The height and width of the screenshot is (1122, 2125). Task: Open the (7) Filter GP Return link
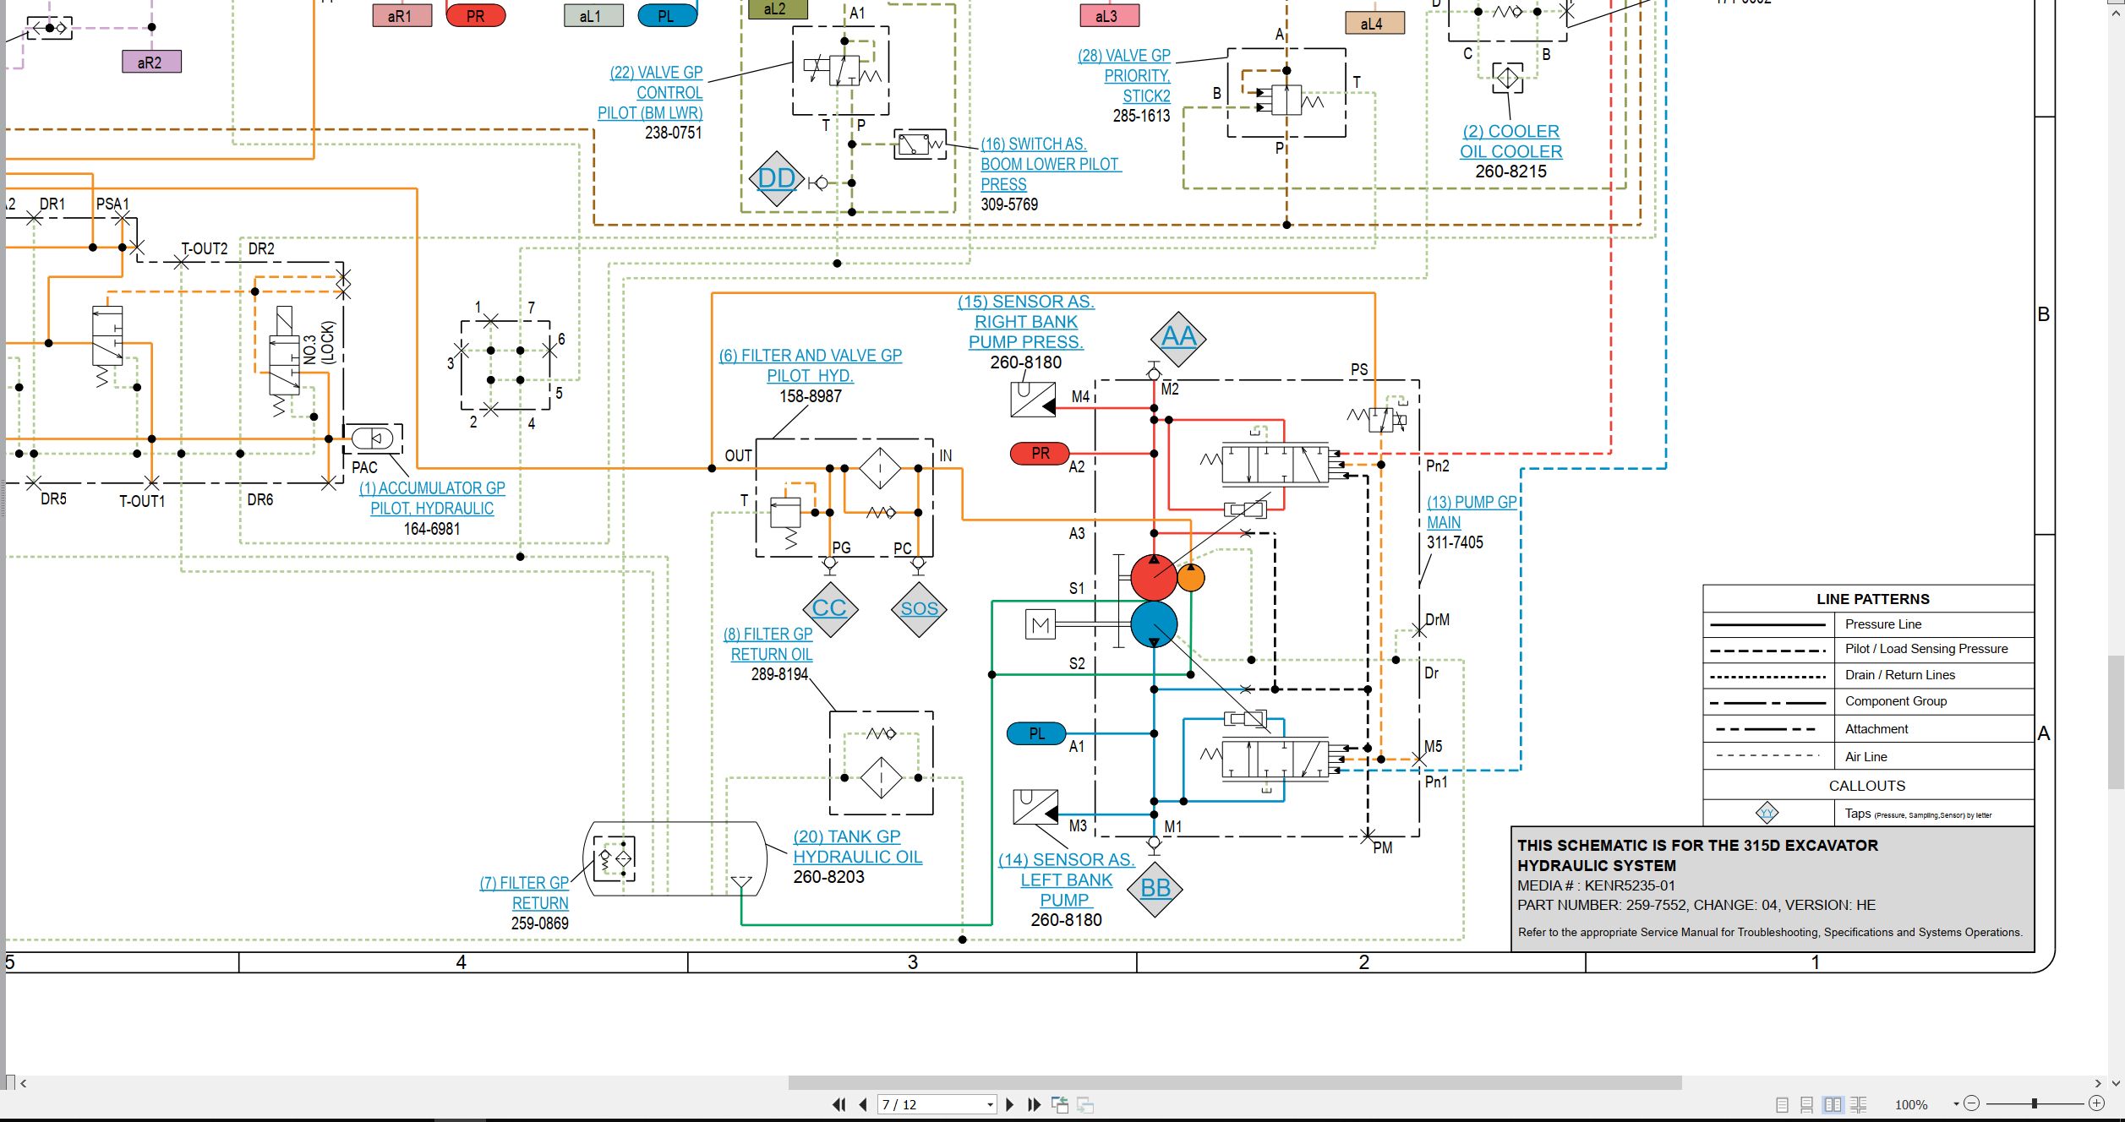click(524, 893)
